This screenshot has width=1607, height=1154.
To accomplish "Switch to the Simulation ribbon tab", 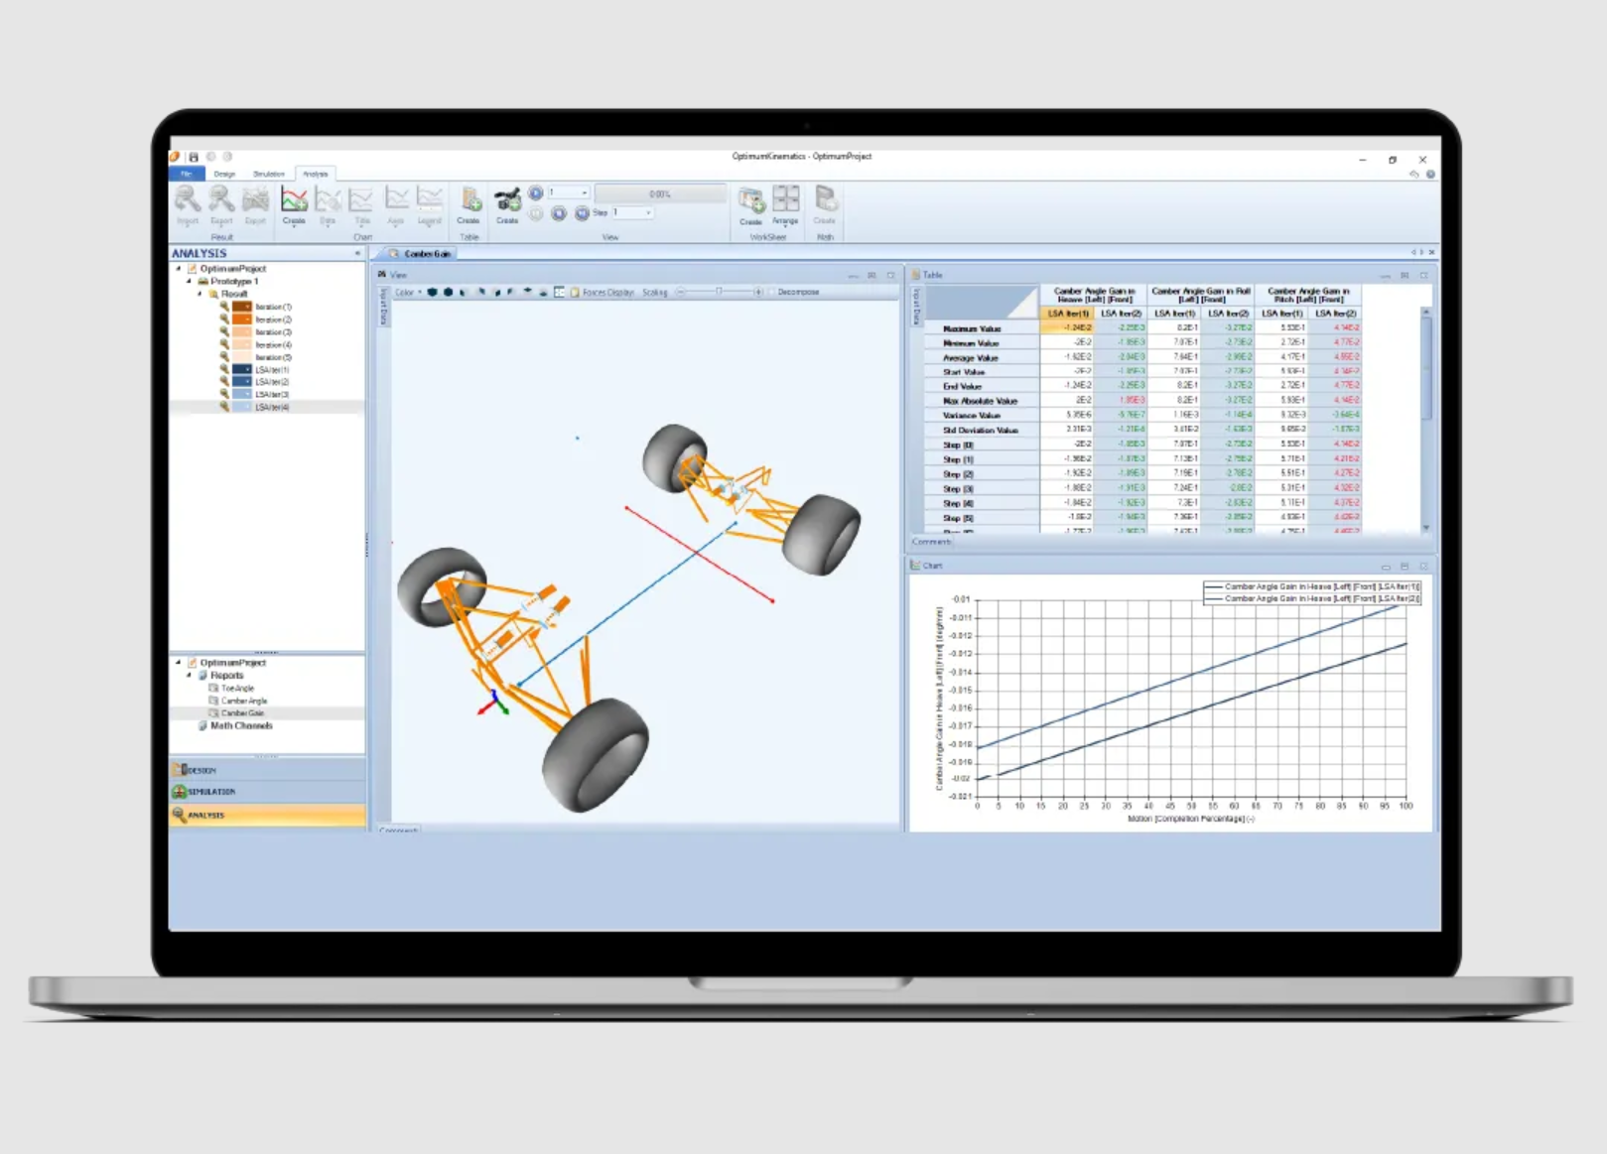I will point(268,174).
